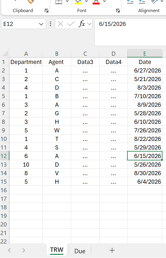Select cell with date 5/29/2026
Image resolution: width=166 pixels, height=258 pixels.
coord(145,148)
